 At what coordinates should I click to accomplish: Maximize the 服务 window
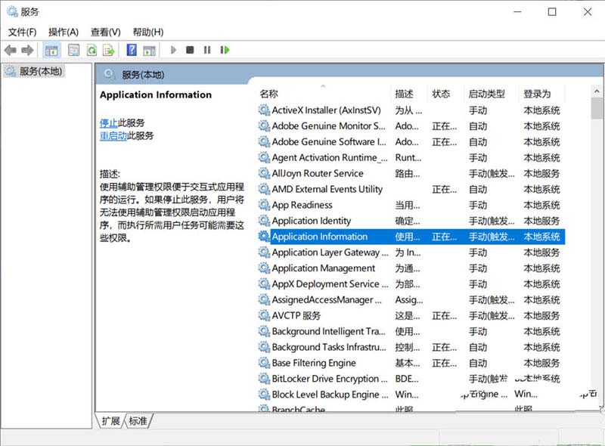pyautogui.click(x=552, y=12)
